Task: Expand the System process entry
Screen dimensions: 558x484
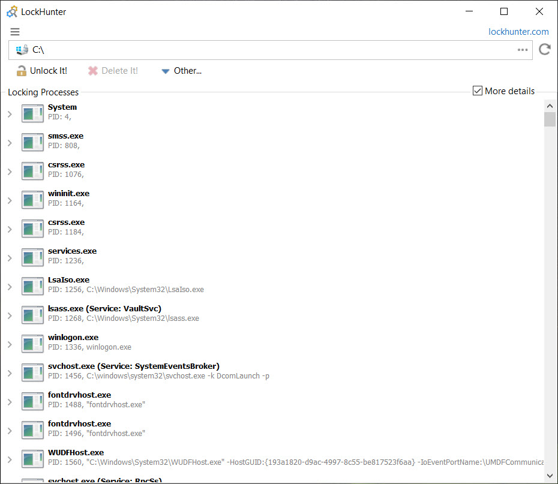Action: 10,114
